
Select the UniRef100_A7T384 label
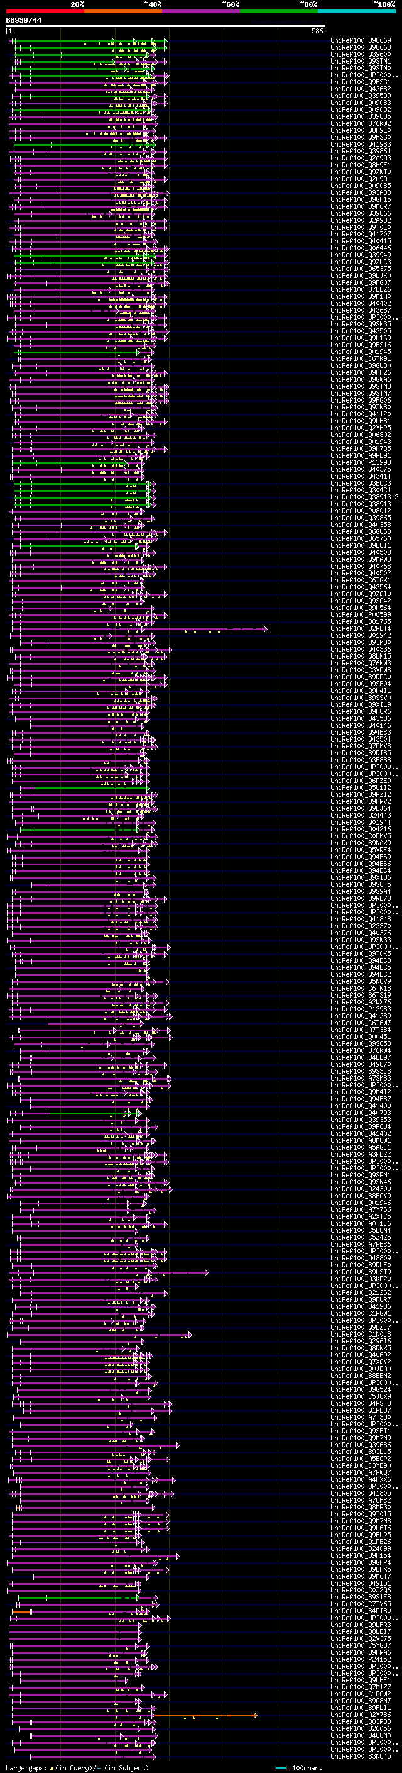[x=361, y=1030]
